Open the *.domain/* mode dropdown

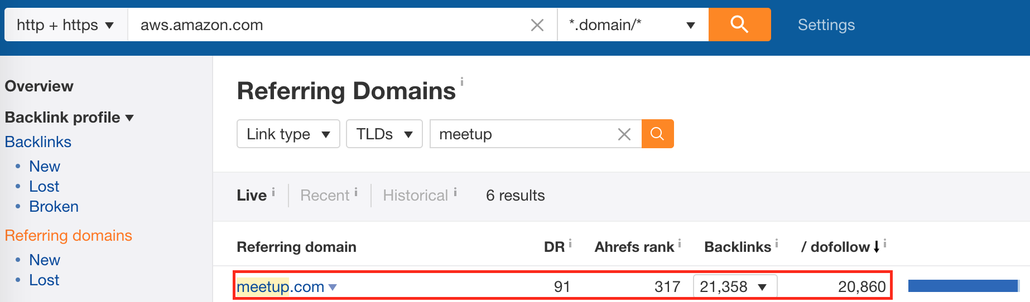tap(633, 25)
